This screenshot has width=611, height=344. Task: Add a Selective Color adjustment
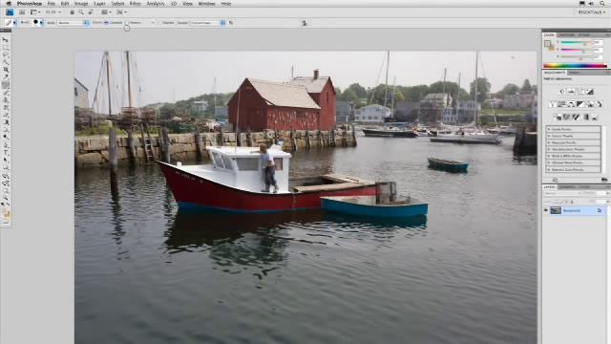point(595,117)
